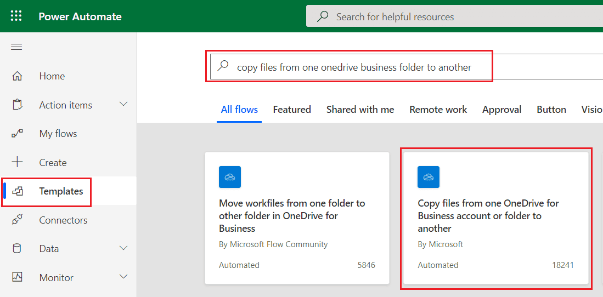Click the magnifier icon in template search box
This screenshot has height=297, width=603.
tap(223, 66)
